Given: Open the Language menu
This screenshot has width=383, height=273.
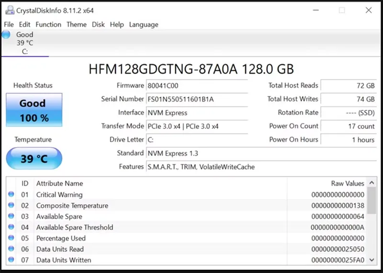Looking at the screenshot, I should click(144, 25).
